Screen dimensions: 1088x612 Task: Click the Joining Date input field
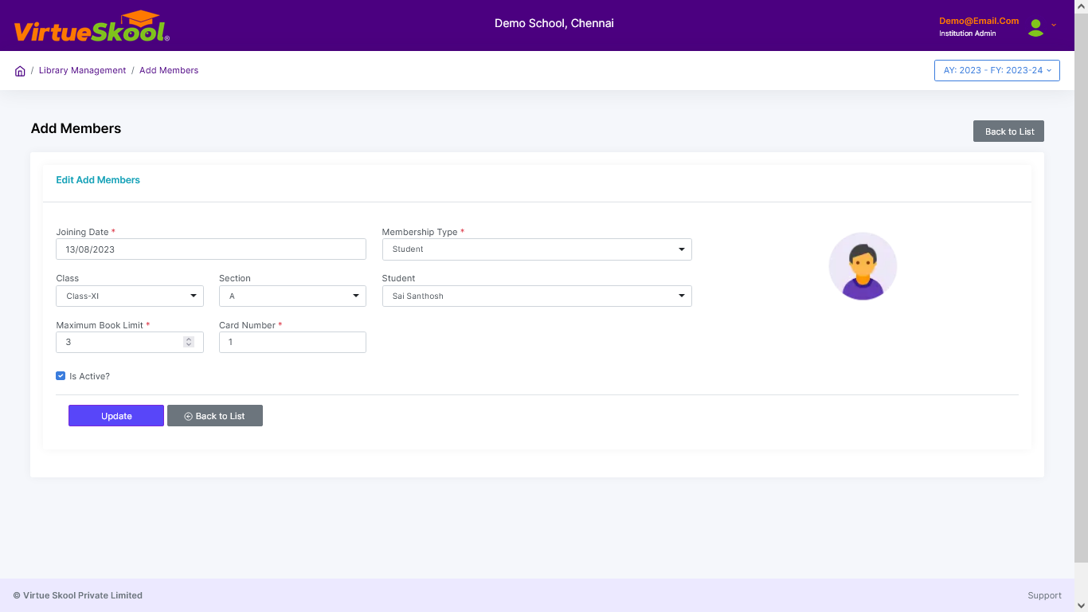(x=211, y=249)
